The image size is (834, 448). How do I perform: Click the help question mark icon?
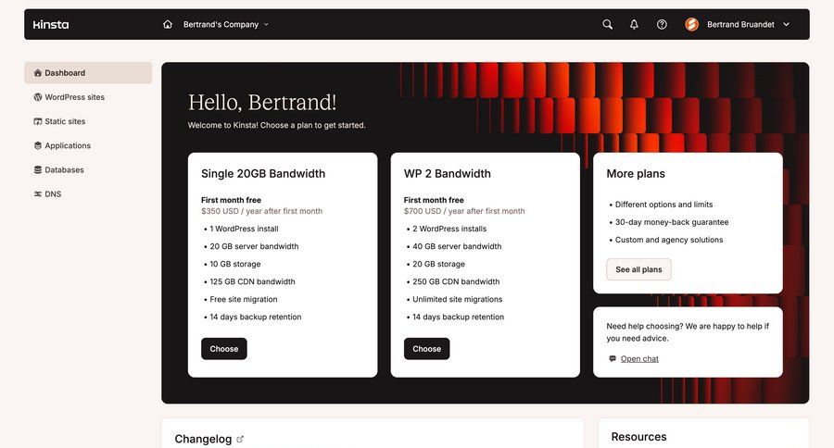(662, 25)
